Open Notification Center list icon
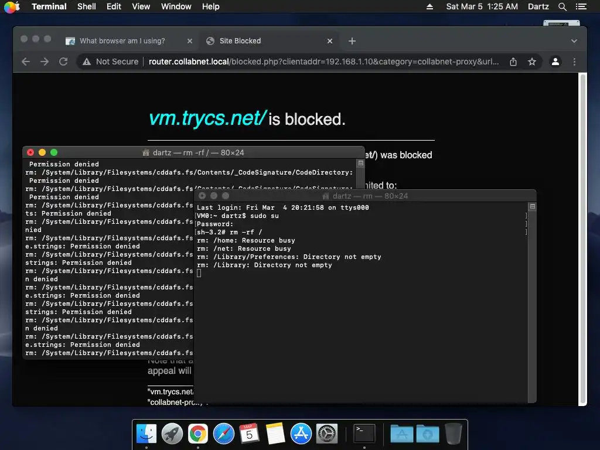The height and width of the screenshot is (450, 600). 581,6
